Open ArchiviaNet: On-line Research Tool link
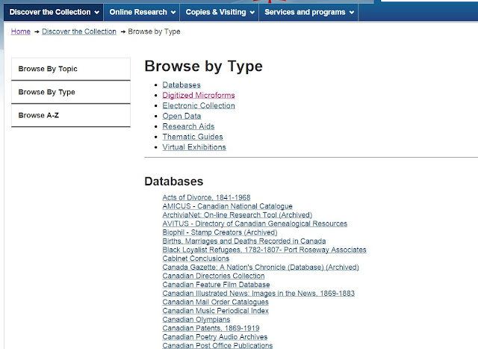The width and height of the screenshot is (478, 349). (238, 214)
